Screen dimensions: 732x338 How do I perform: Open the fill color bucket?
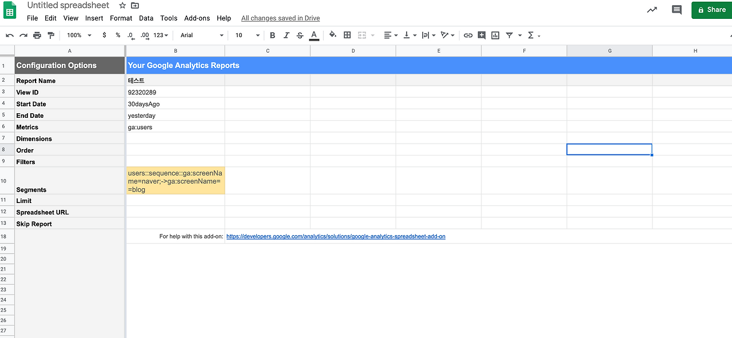tap(333, 35)
